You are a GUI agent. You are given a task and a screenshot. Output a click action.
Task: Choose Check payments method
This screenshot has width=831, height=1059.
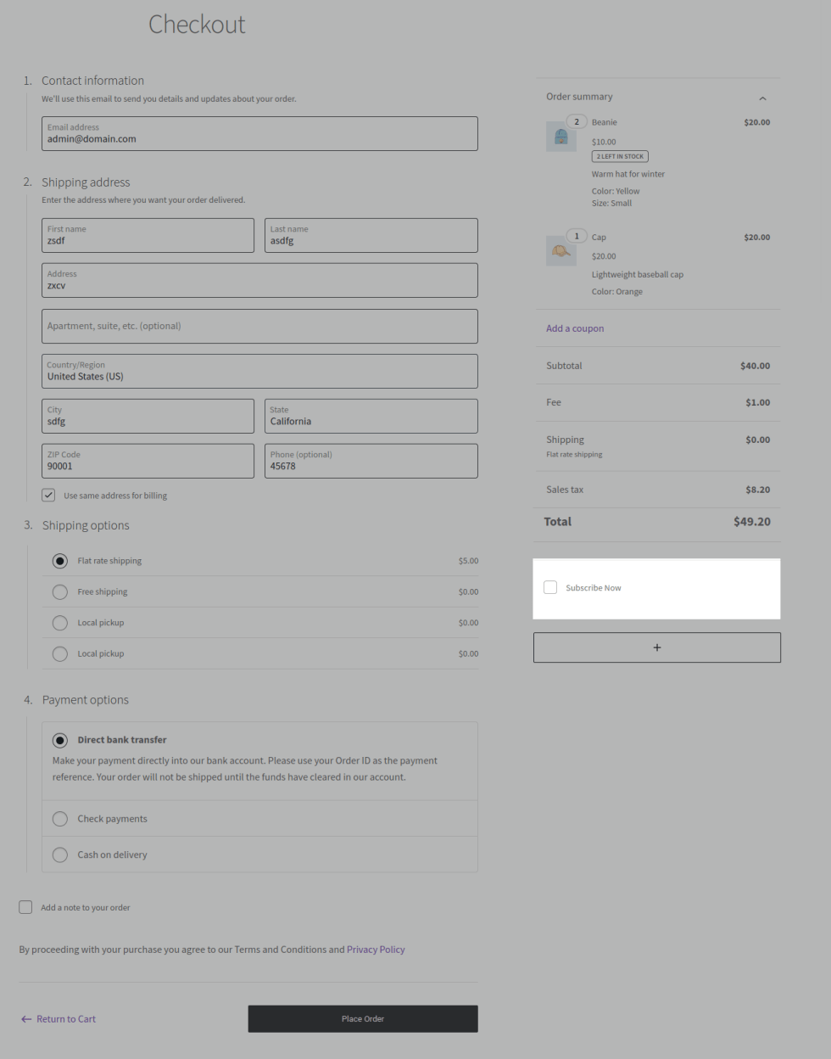[60, 819]
